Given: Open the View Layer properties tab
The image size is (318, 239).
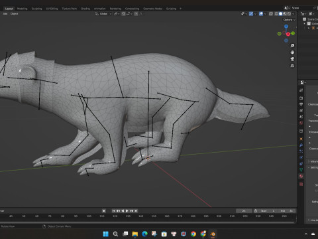Looking at the screenshot, I should 301,110.
